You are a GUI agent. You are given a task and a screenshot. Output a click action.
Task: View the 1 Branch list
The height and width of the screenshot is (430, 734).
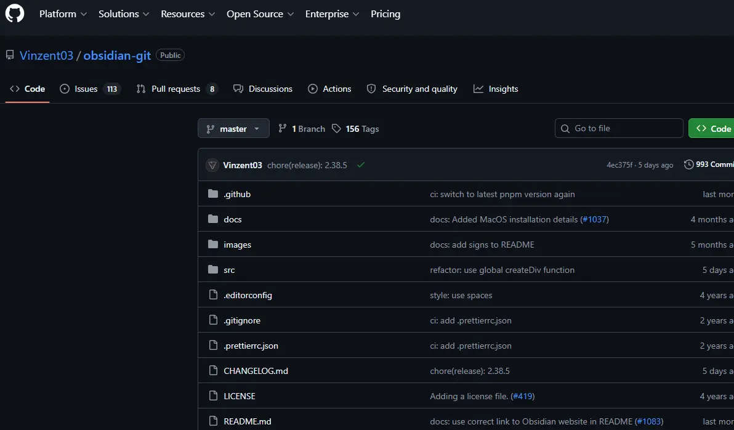(x=302, y=128)
